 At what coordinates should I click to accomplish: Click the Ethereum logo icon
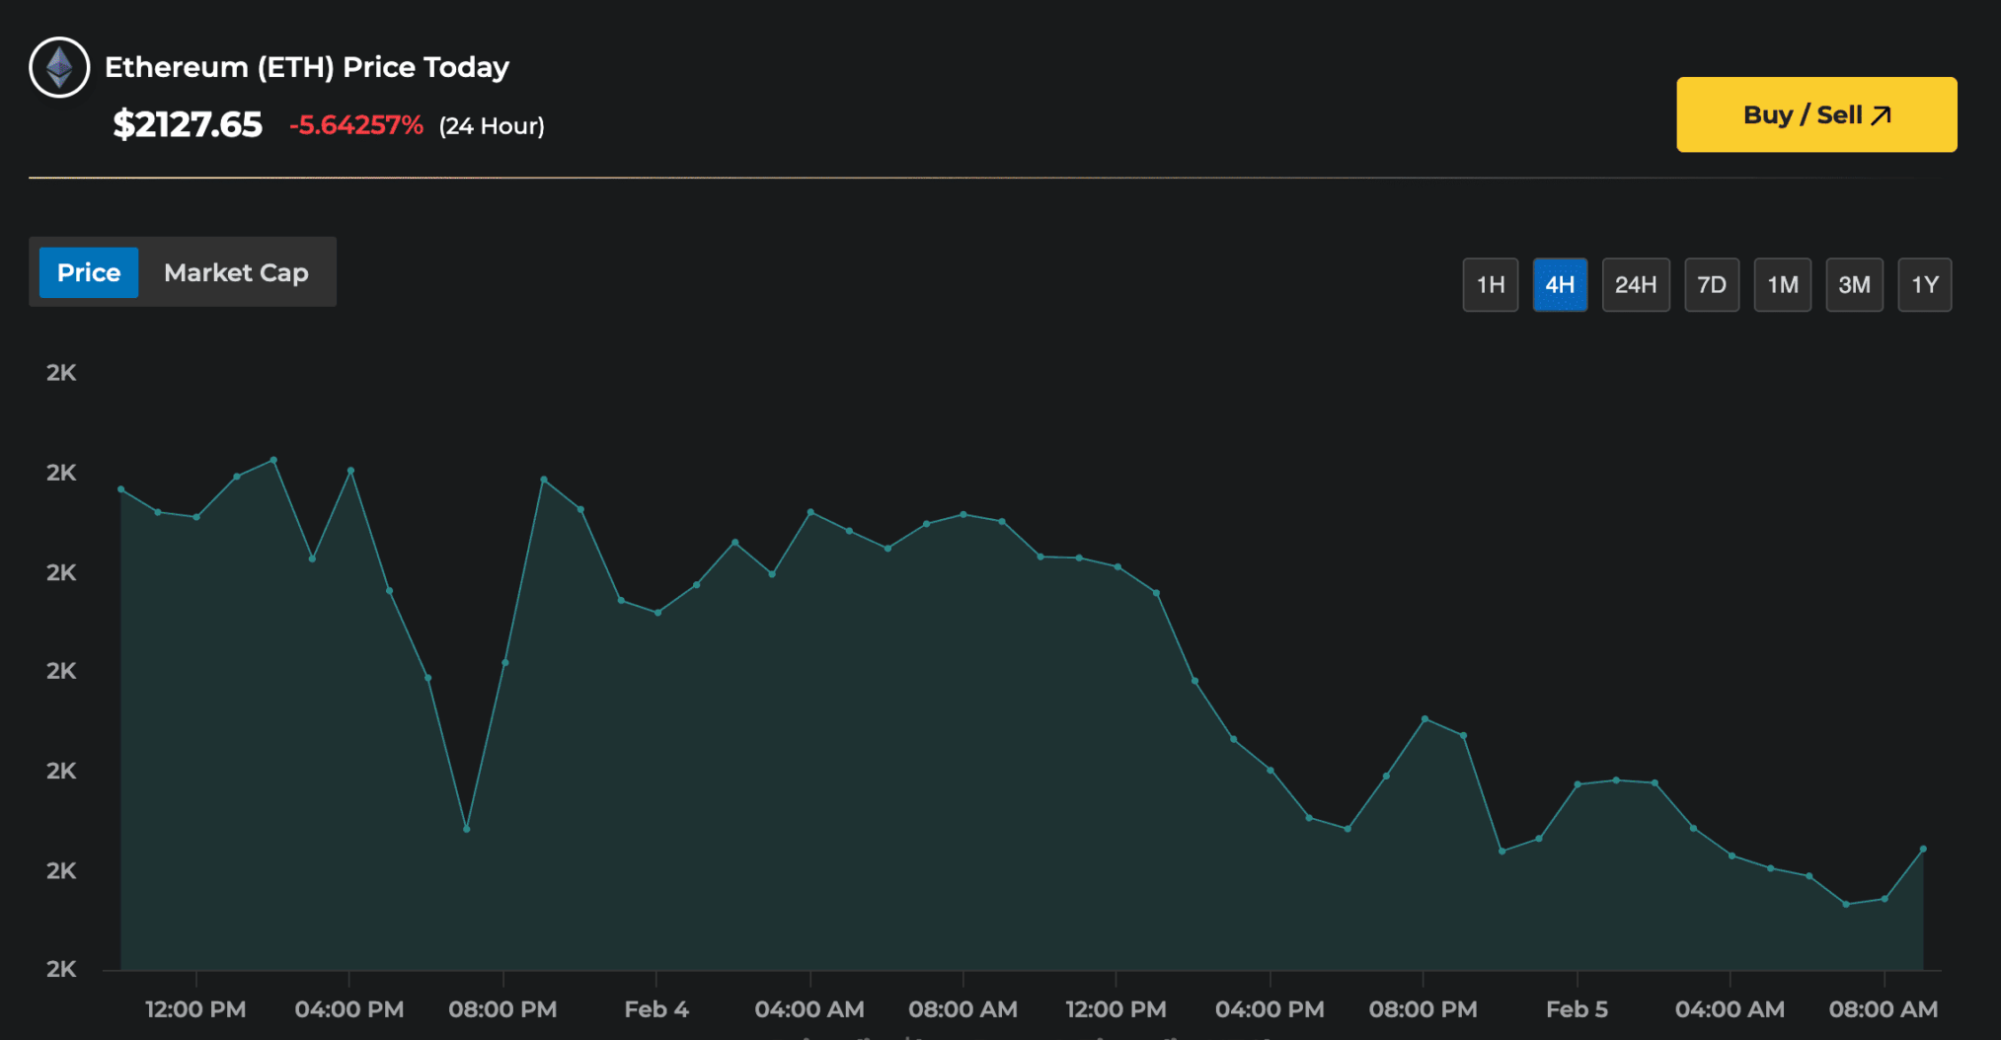(59, 67)
